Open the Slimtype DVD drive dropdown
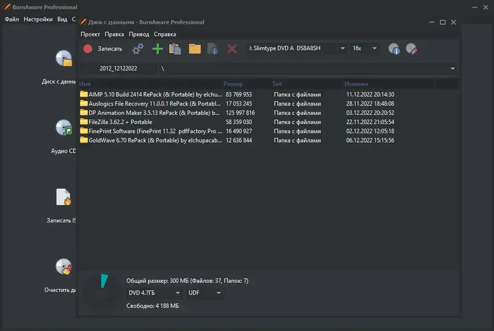 [296, 48]
